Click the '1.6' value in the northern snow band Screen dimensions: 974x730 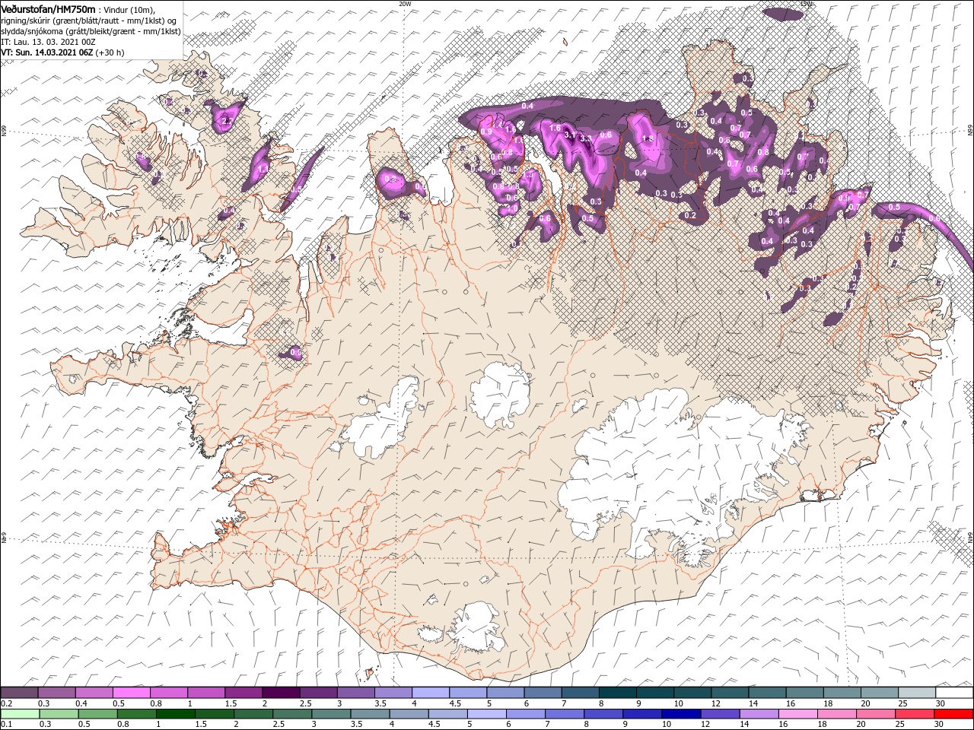[x=555, y=129]
